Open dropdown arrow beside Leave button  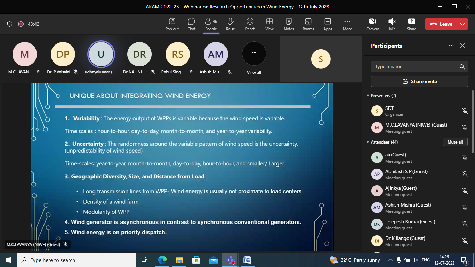pyautogui.click(x=462, y=24)
